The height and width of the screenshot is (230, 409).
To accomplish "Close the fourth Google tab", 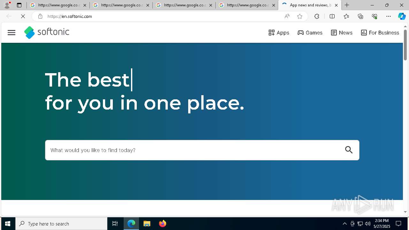I will click(x=274, y=5).
